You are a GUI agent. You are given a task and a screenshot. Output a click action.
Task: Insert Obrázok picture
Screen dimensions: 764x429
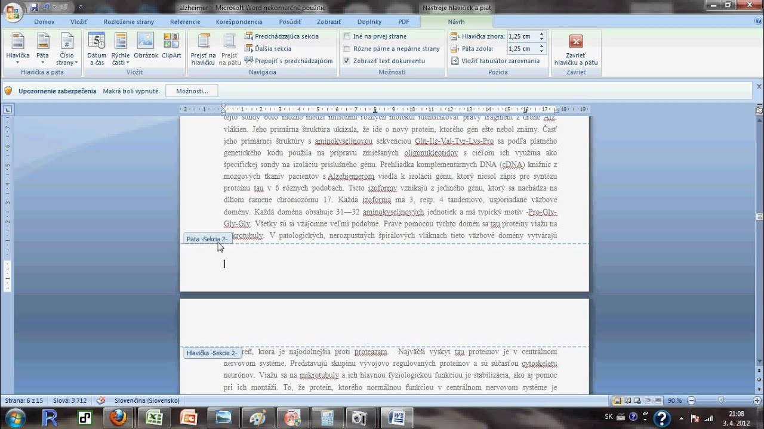pyautogui.click(x=146, y=46)
